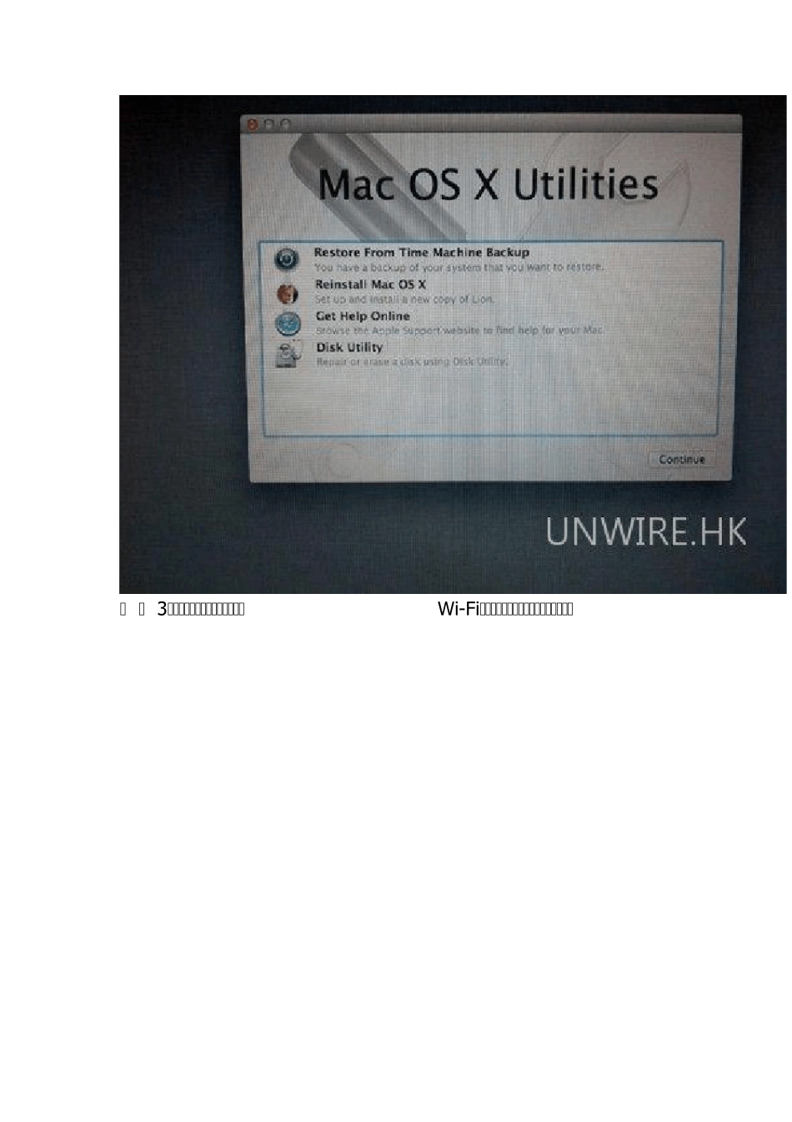Image resolution: width=792 pixels, height=1122 pixels.
Task: Click the Get Help Online Safari icon
Action: pos(288,324)
